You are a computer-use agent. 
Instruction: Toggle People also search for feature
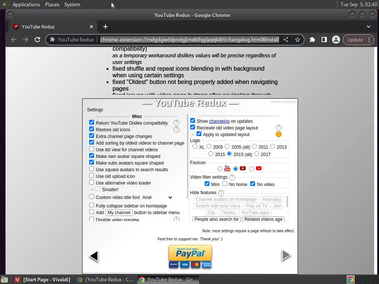tap(217, 219)
